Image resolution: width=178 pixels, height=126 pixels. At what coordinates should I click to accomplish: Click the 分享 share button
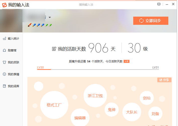[164, 80]
